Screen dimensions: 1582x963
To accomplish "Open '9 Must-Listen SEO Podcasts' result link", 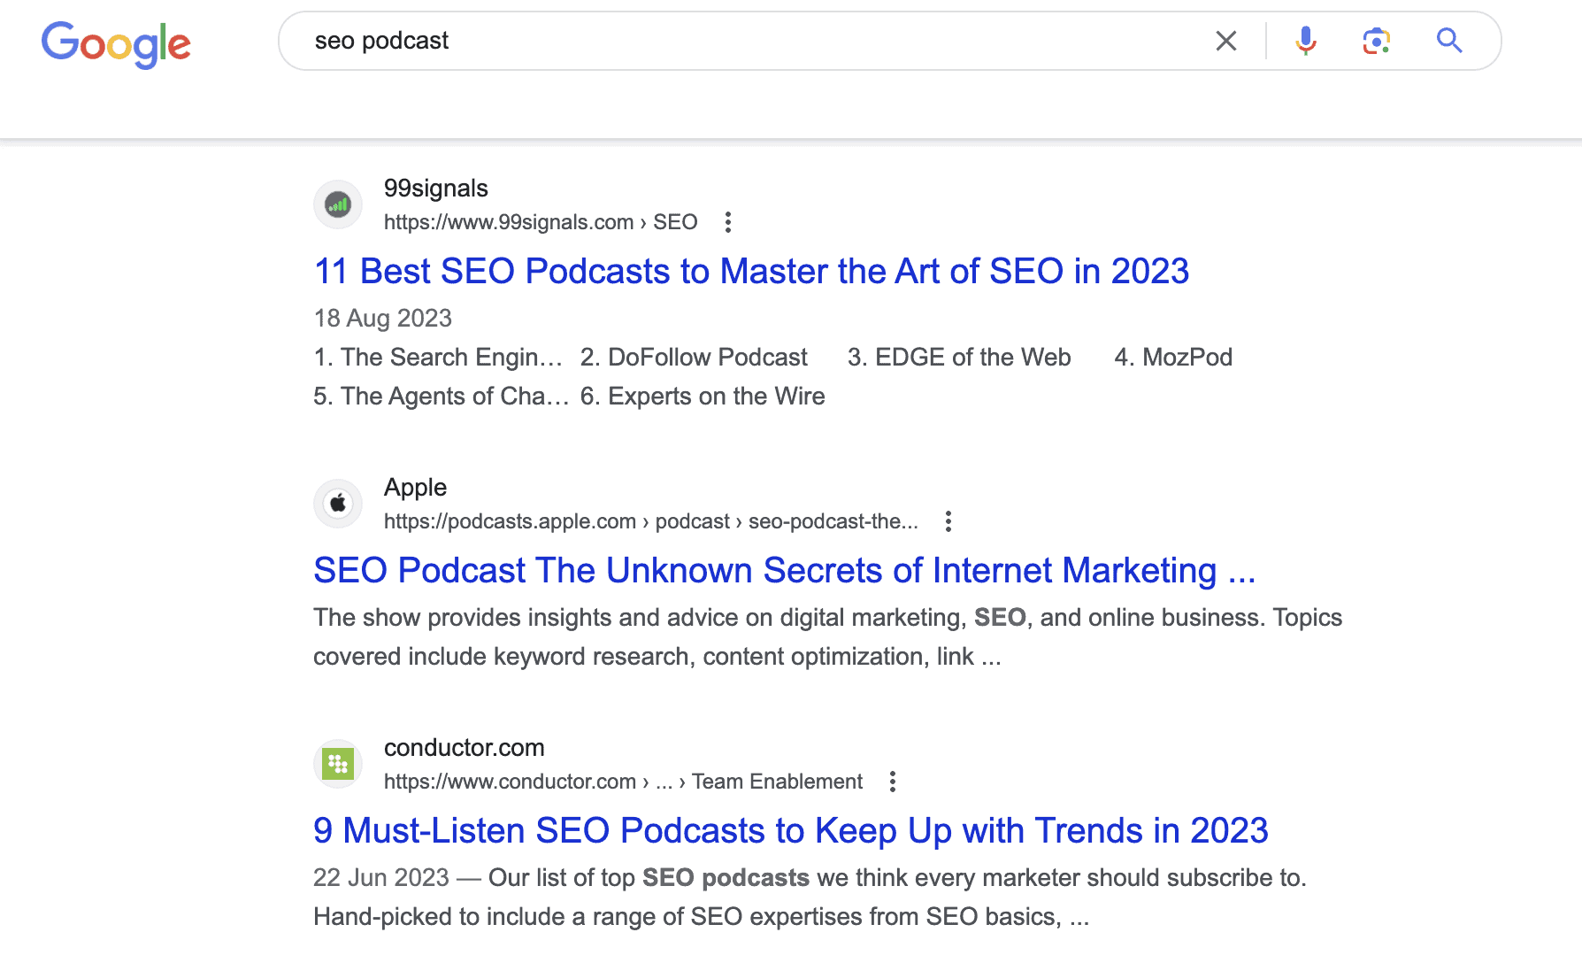I will [791, 830].
